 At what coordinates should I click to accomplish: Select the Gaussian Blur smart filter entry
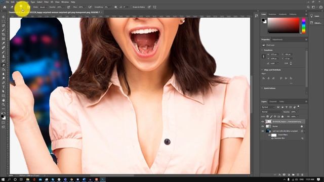click(279, 138)
